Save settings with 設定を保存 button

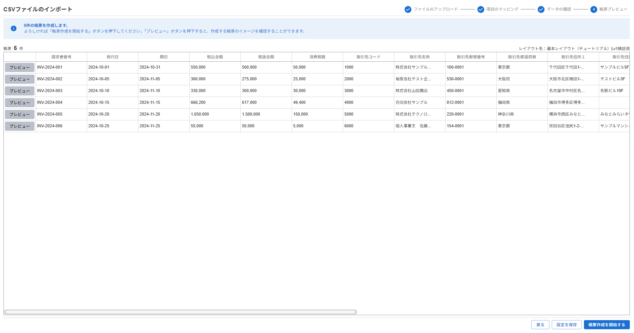(566, 325)
